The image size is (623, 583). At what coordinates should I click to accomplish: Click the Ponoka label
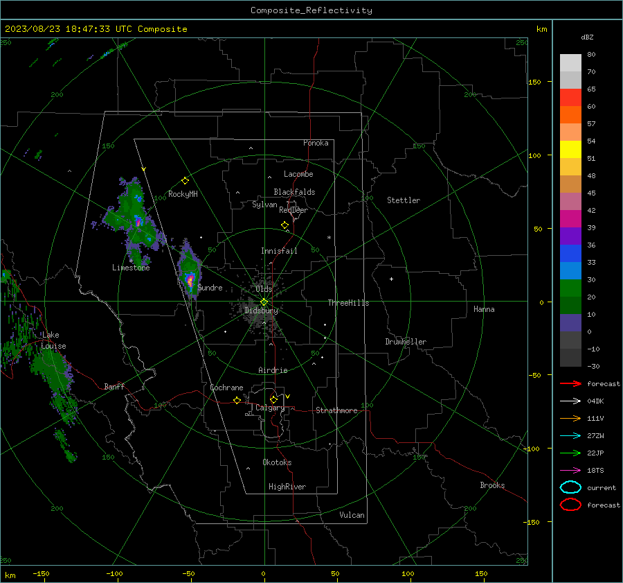316,143
